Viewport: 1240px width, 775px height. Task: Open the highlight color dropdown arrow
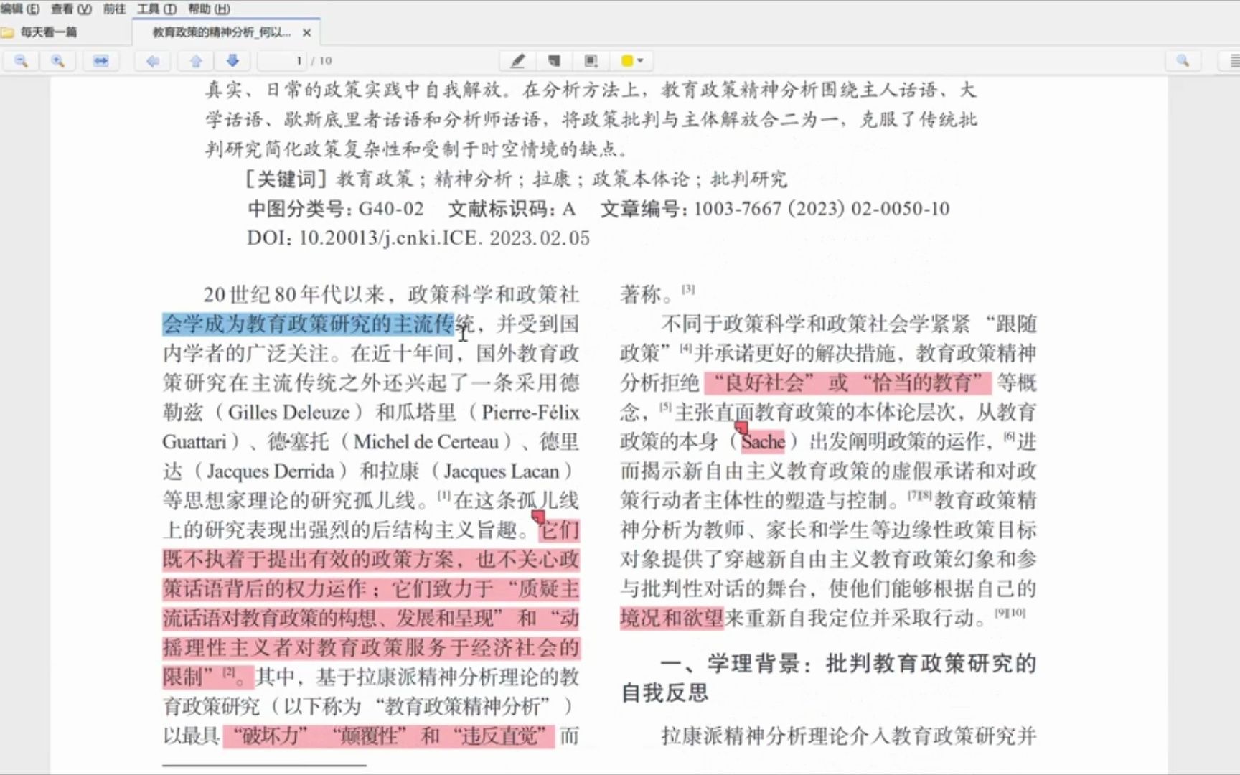[x=641, y=61]
